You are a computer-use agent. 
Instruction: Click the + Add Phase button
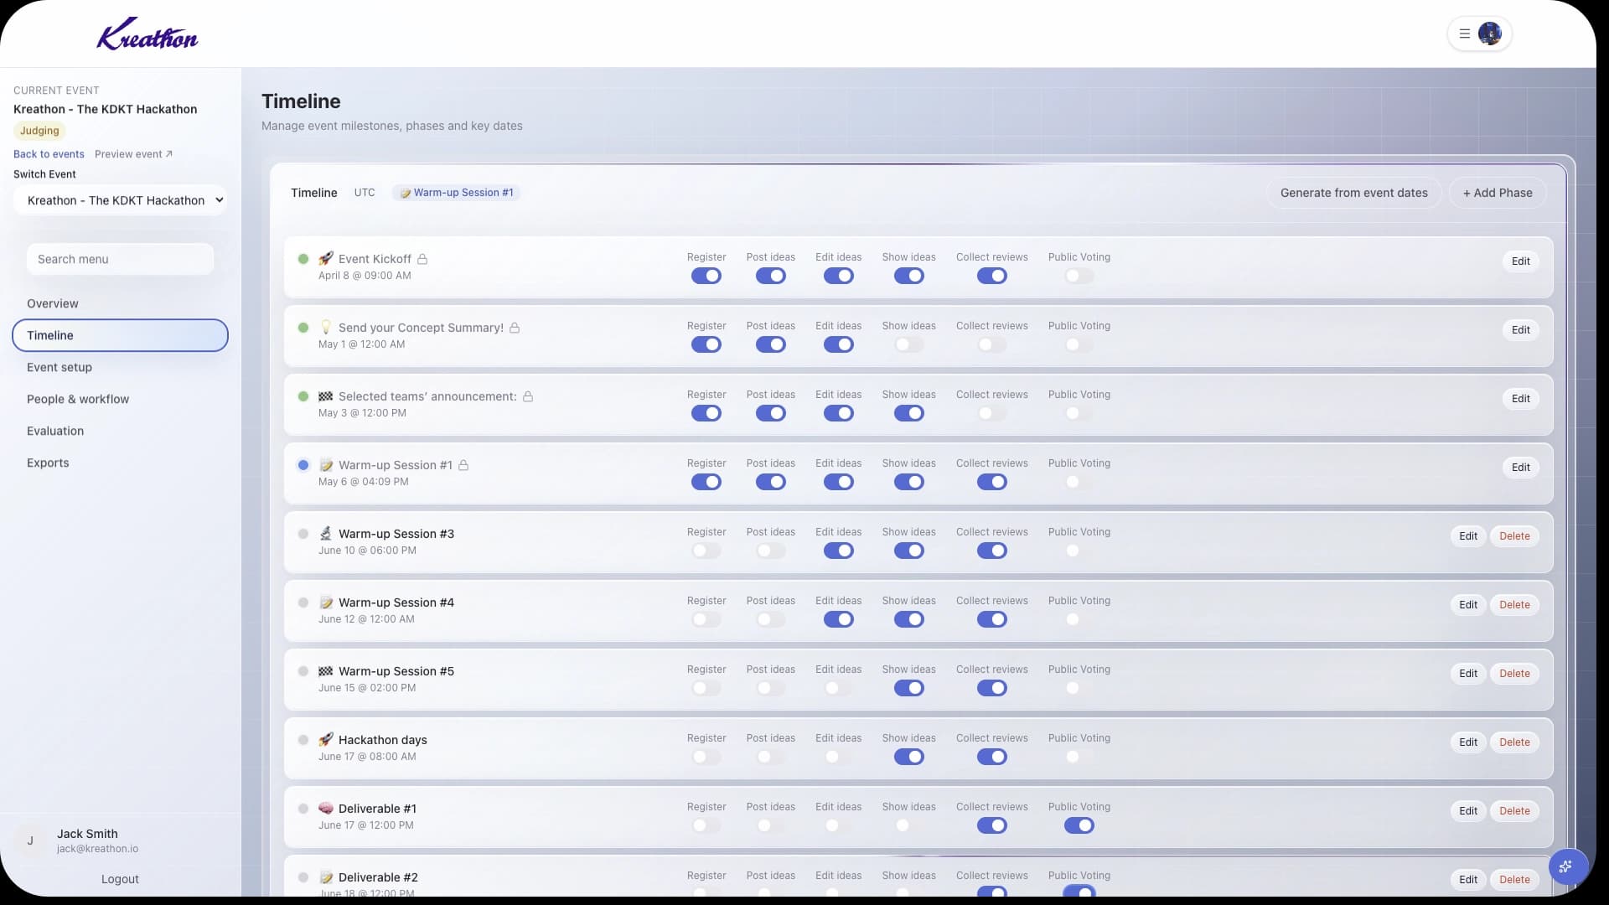[1498, 193]
